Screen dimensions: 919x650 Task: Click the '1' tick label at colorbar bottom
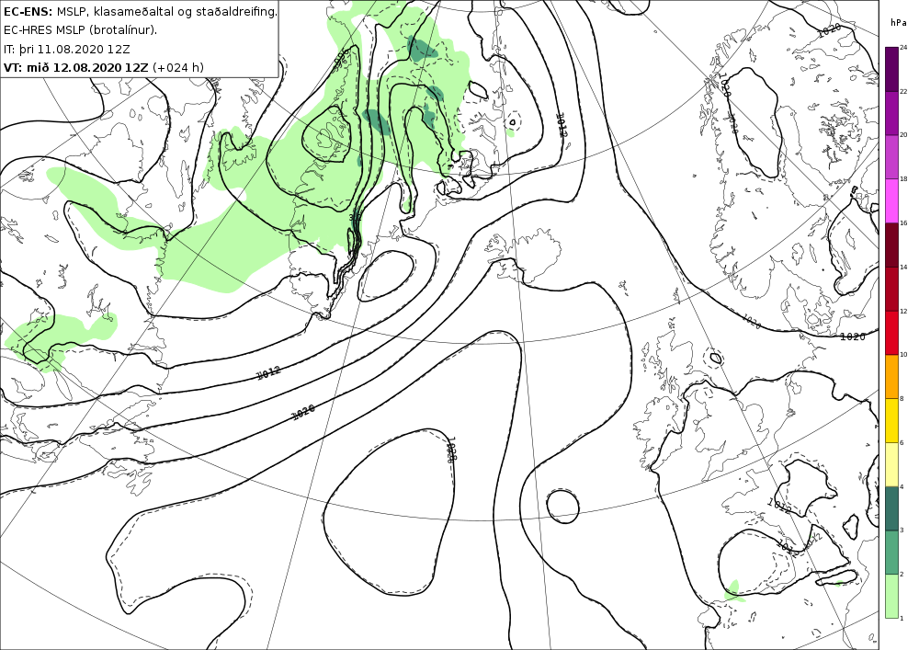point(902,618)
